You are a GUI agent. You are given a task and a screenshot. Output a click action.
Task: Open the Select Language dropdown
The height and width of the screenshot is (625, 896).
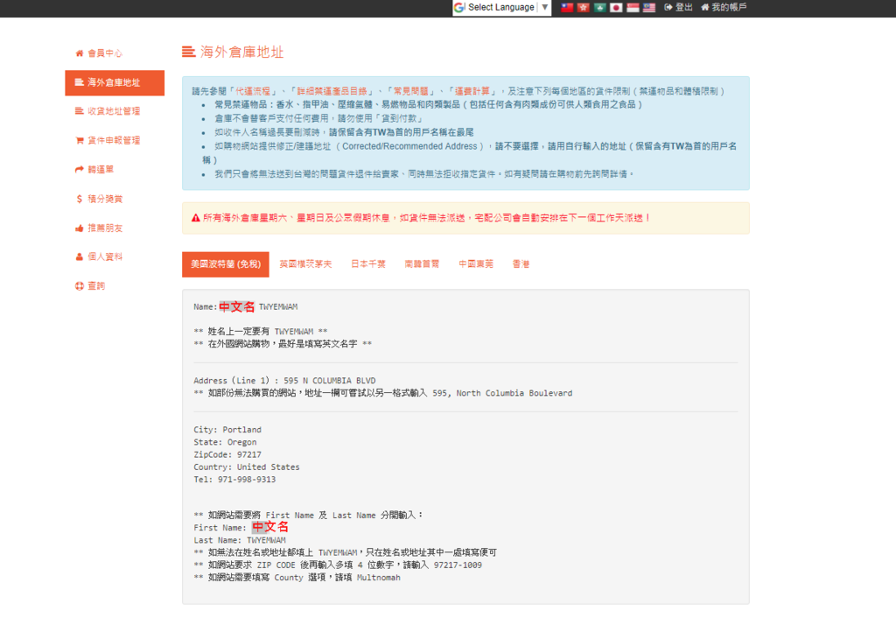pos(501,8)
